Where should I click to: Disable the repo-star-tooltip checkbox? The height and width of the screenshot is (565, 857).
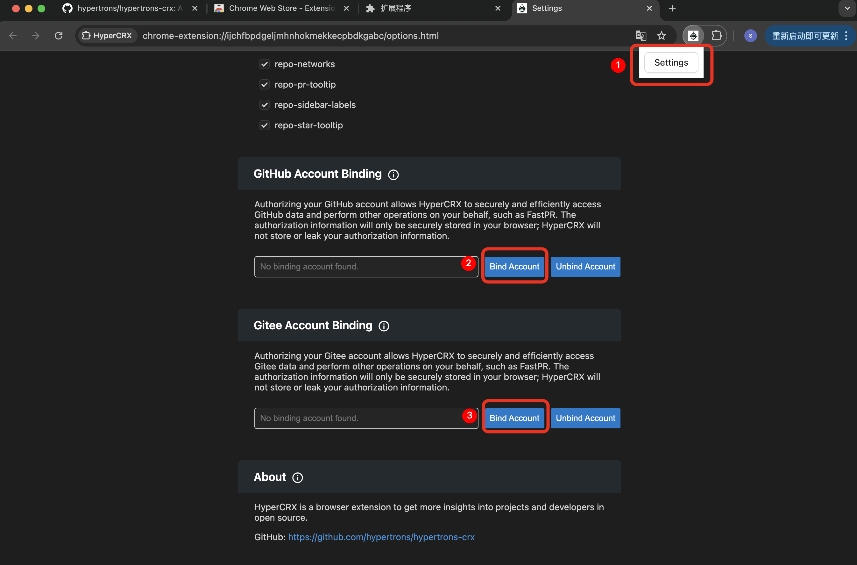(x=265, y=125)
